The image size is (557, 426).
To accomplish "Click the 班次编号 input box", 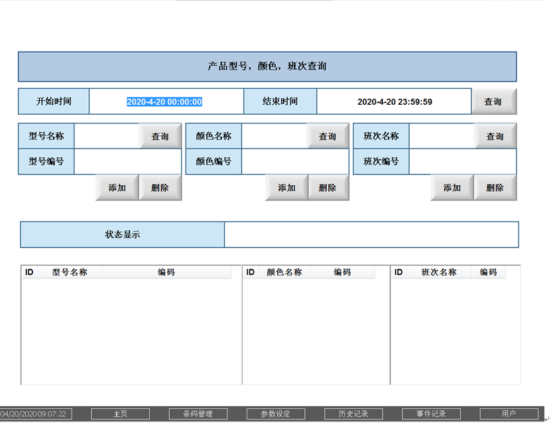I will click(462, 161).
